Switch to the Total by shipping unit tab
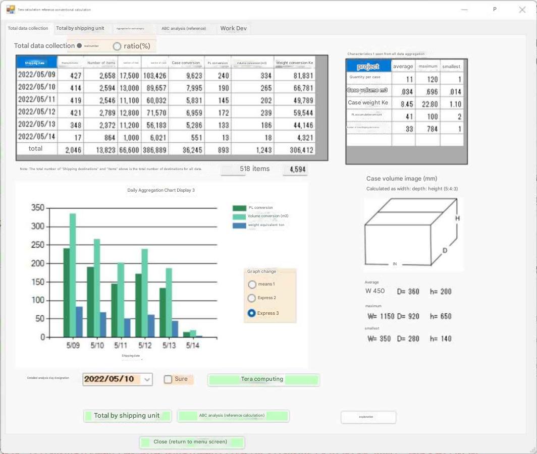 pos(80,28)
